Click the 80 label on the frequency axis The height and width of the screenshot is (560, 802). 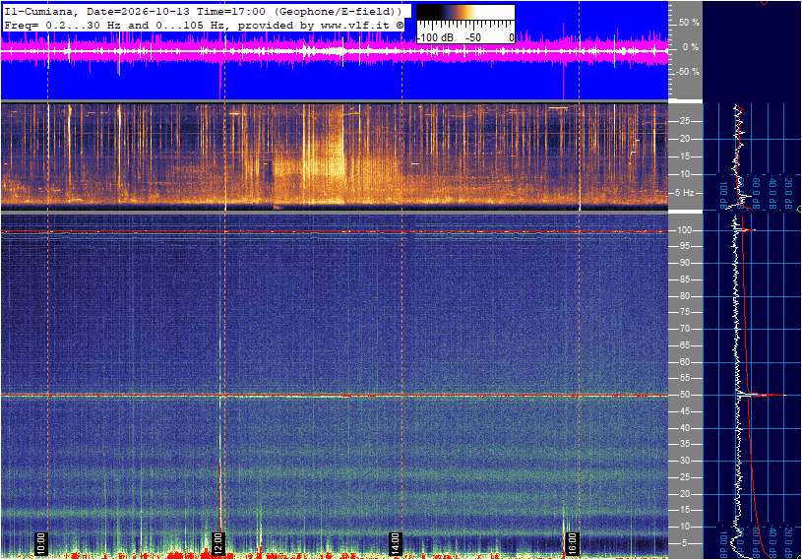[684, 296]
